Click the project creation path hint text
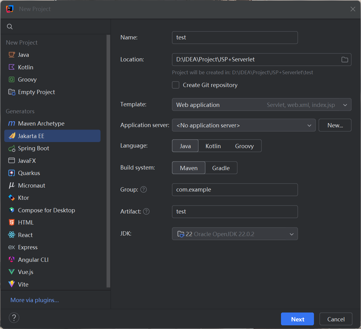This screenshot has height=329, width=361. (x=242, y=72)
